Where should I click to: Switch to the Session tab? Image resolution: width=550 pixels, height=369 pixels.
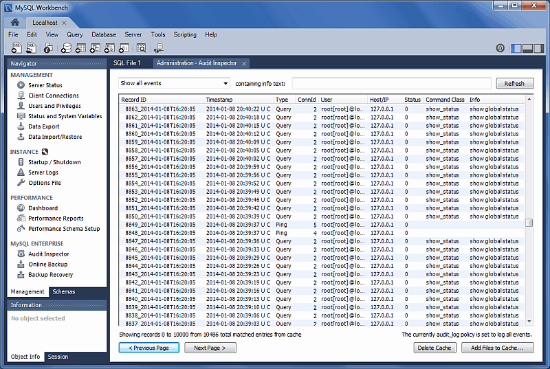pyautogui.click(x=58, y=357)
